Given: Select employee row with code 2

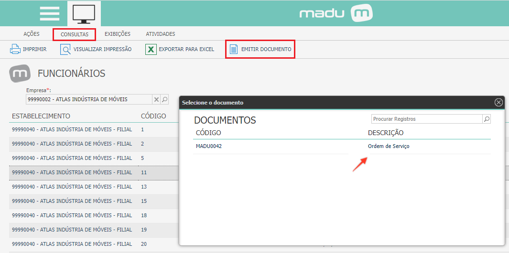Looking at the screenshot, I should (x=94, y=144).
